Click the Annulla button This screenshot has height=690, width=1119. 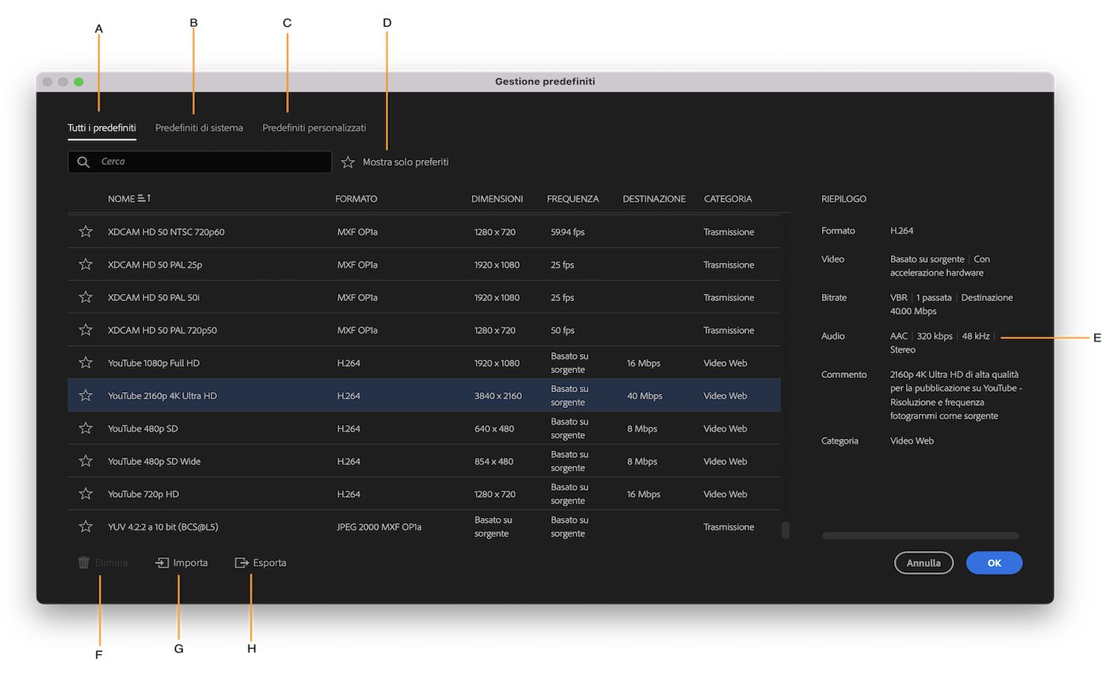(923, 562)
